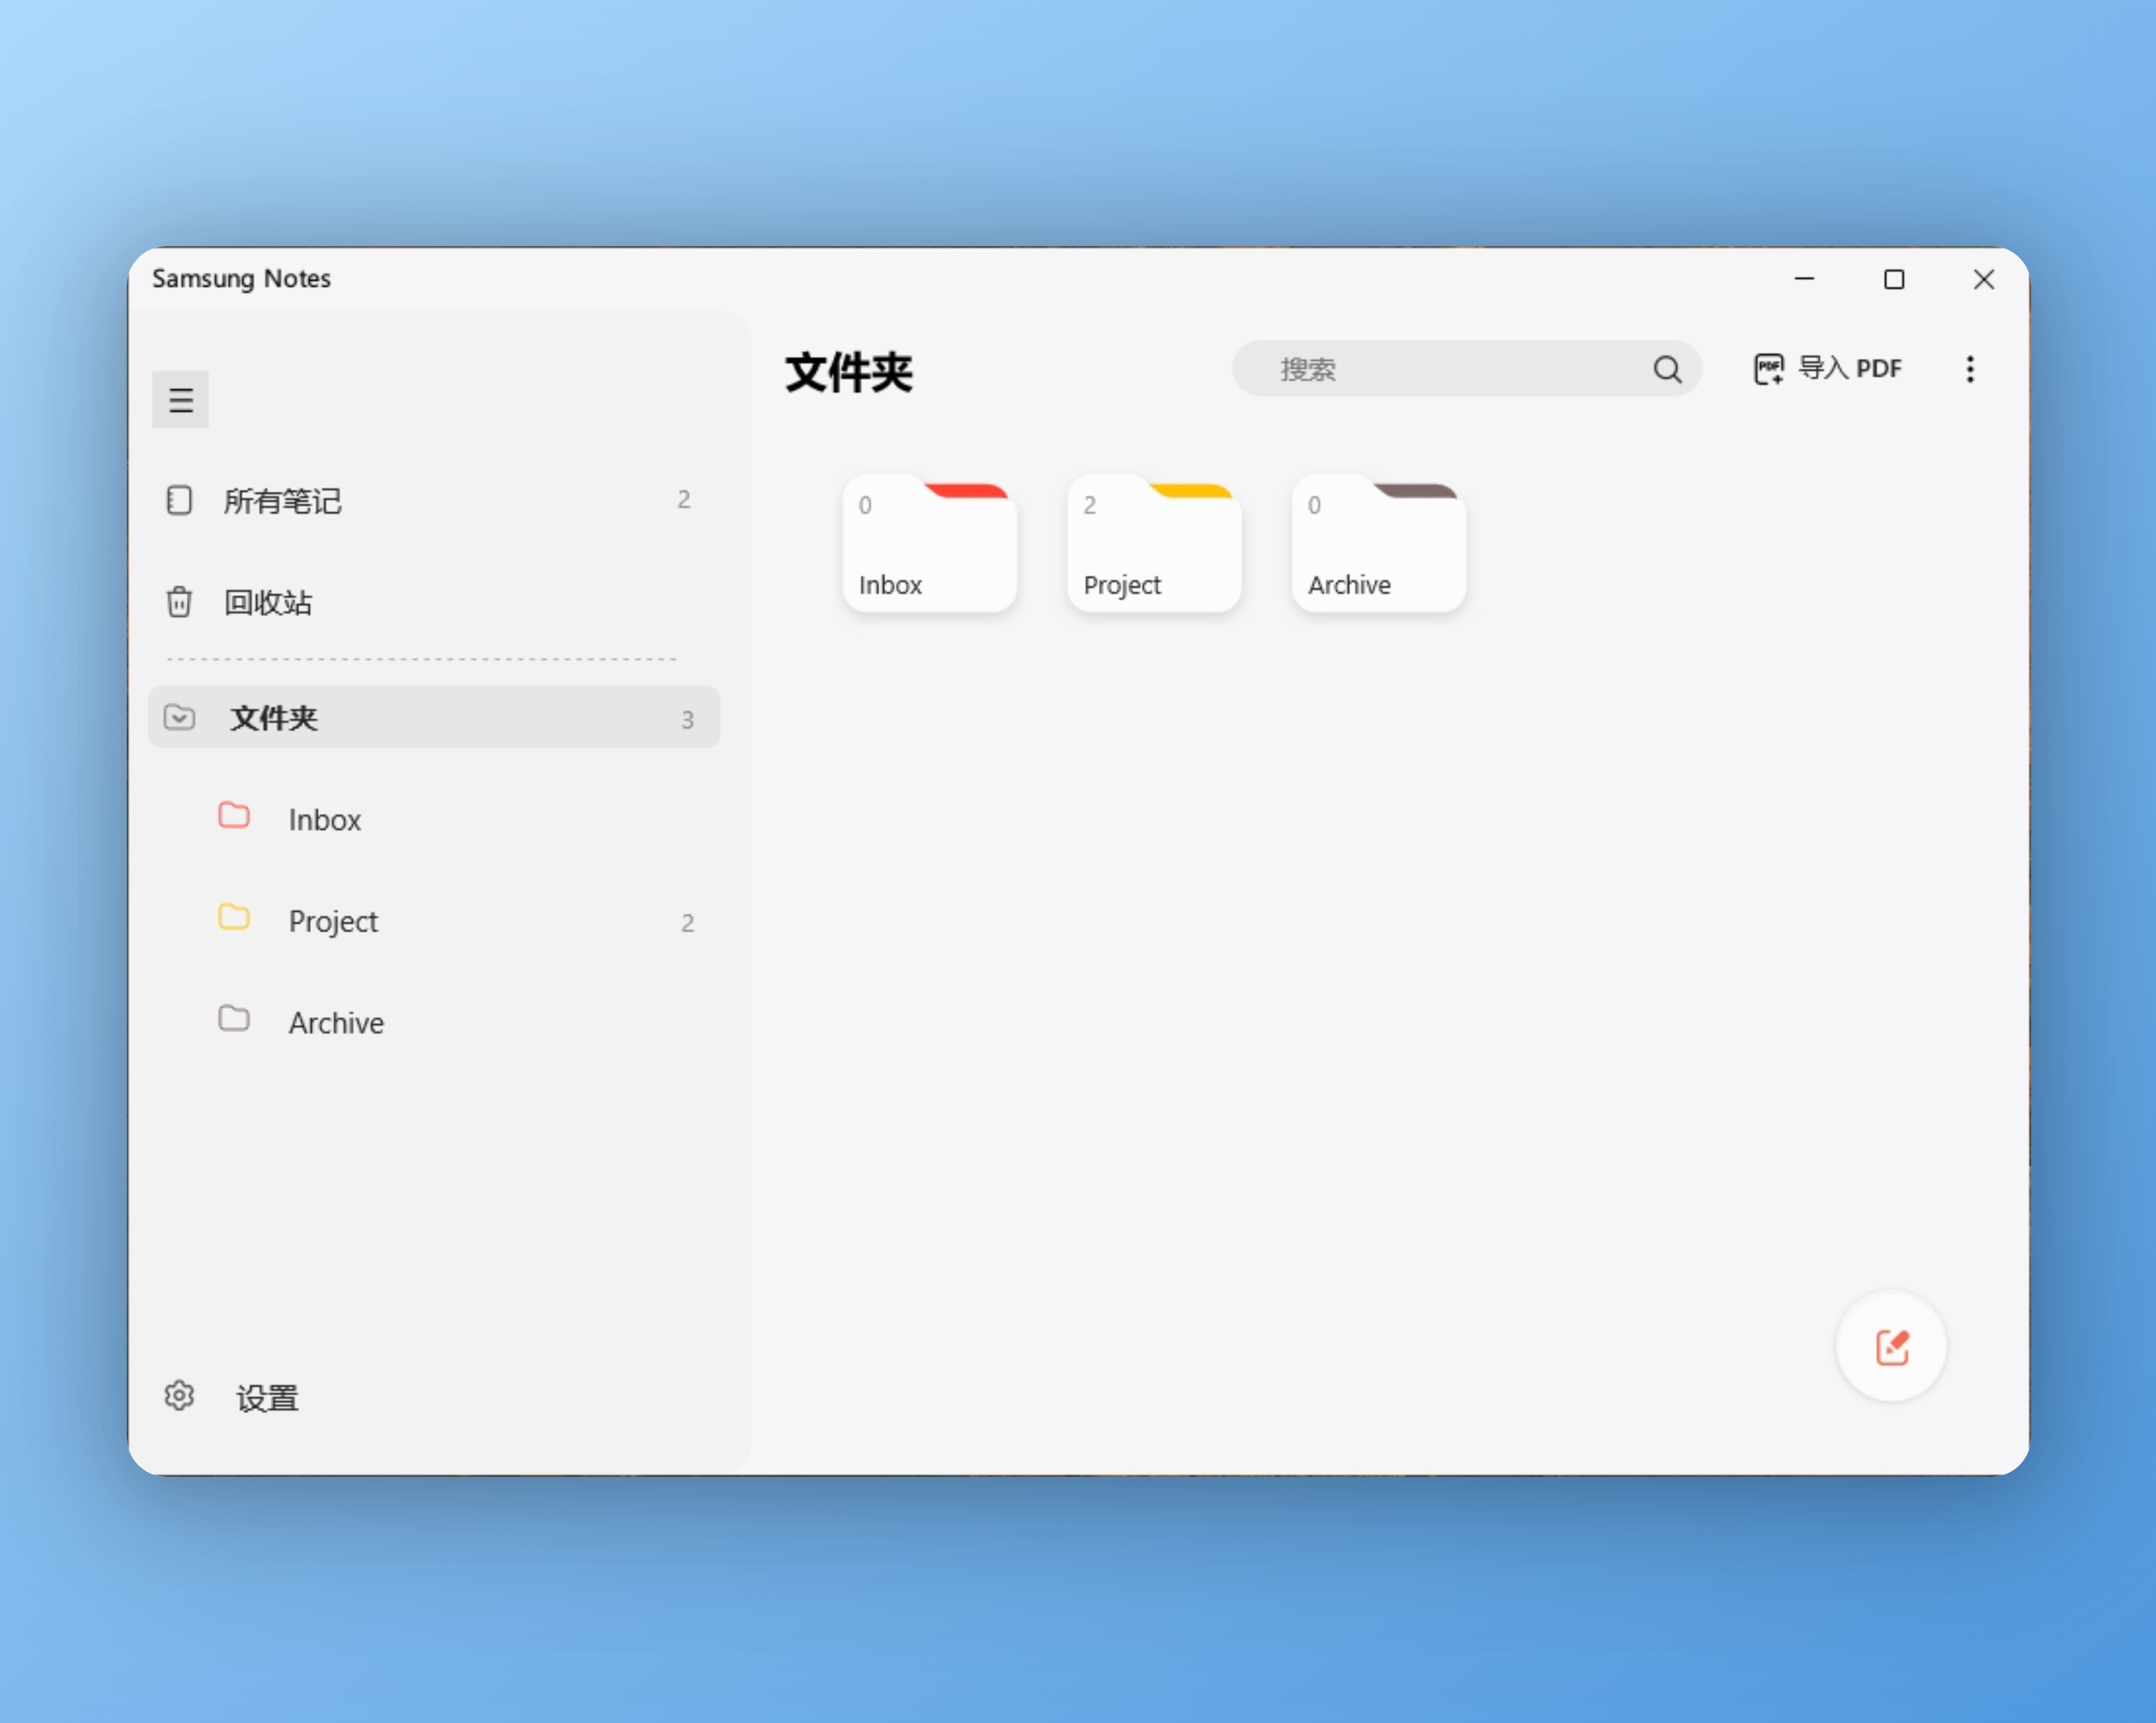
Task: Click the trash can recycle bin icon
Action: click(x=179, y=602)
